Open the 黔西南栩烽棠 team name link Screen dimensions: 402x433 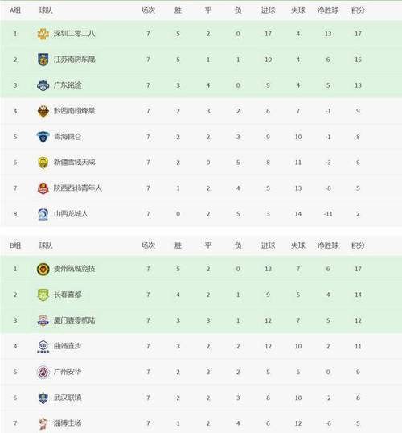[x=74, y=111]
